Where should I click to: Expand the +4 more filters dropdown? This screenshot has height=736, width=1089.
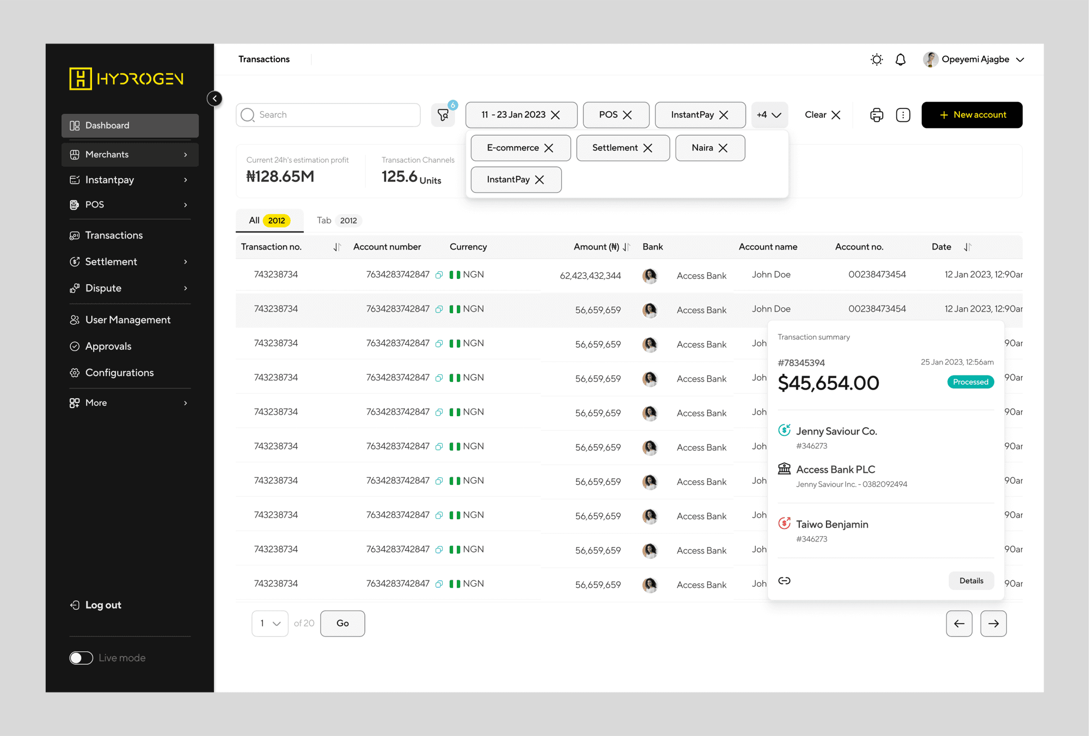[769, 115]
